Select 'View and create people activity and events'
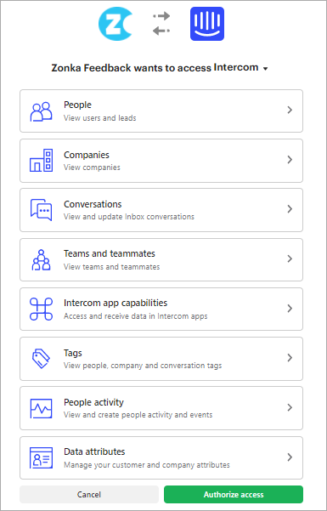 [x=138, y=415]
